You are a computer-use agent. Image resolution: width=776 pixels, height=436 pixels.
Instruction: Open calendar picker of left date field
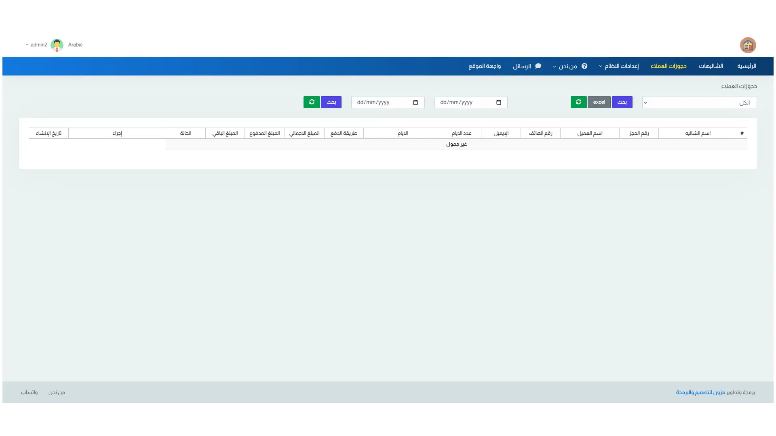[415, 103]
